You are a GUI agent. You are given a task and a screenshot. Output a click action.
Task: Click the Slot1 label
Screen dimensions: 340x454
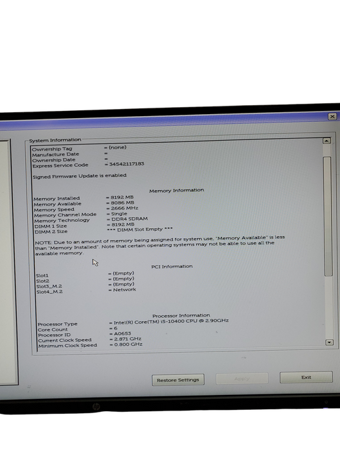click(42, 276)
